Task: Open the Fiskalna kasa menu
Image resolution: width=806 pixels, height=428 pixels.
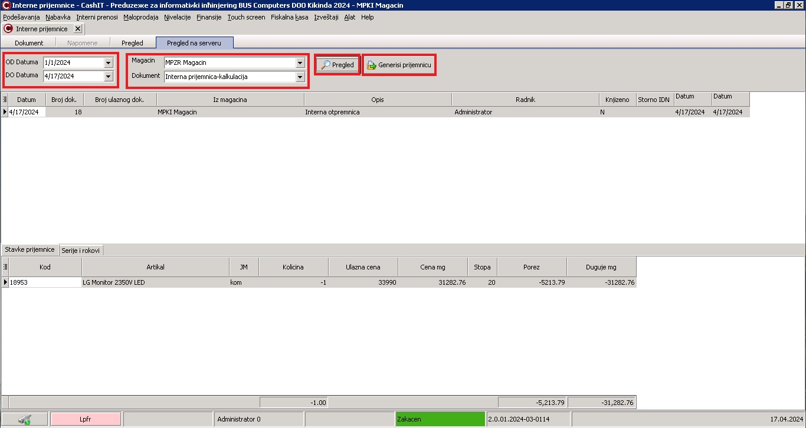Action: pyautogui.click(x=290, y=17)
